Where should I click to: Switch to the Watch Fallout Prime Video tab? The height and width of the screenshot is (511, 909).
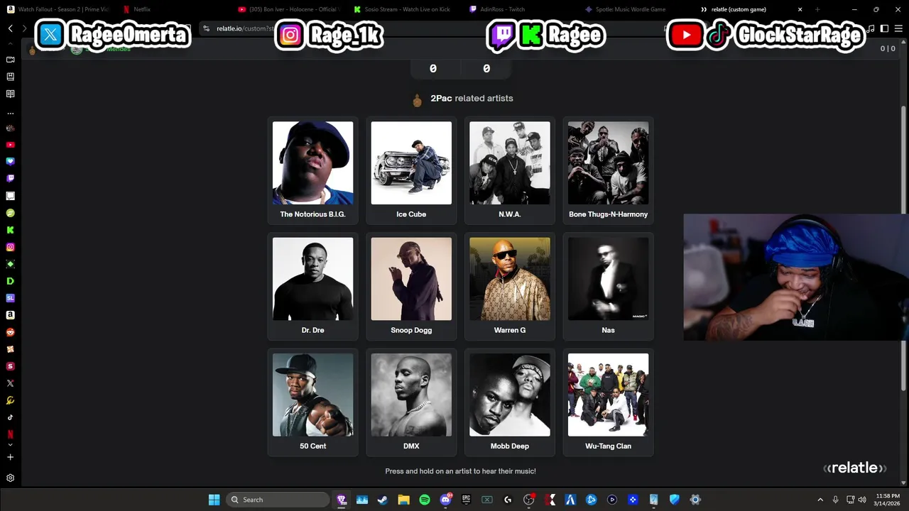[58, 9]
